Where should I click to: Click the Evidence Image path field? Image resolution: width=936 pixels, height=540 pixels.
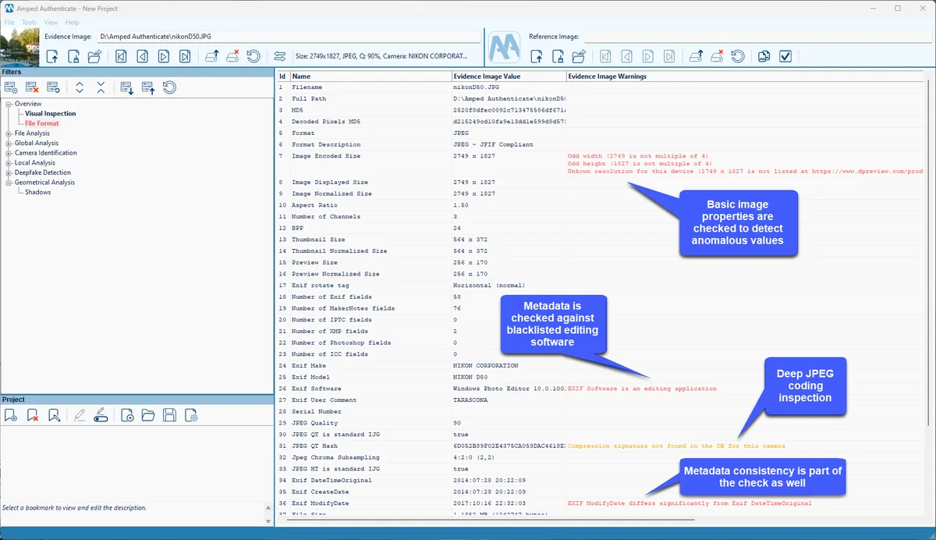(287, 37)
